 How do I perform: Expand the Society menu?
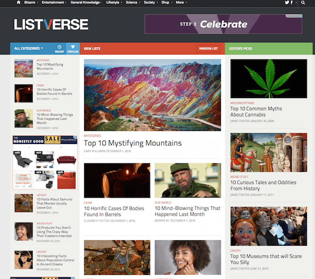click(x=151, y=2)
